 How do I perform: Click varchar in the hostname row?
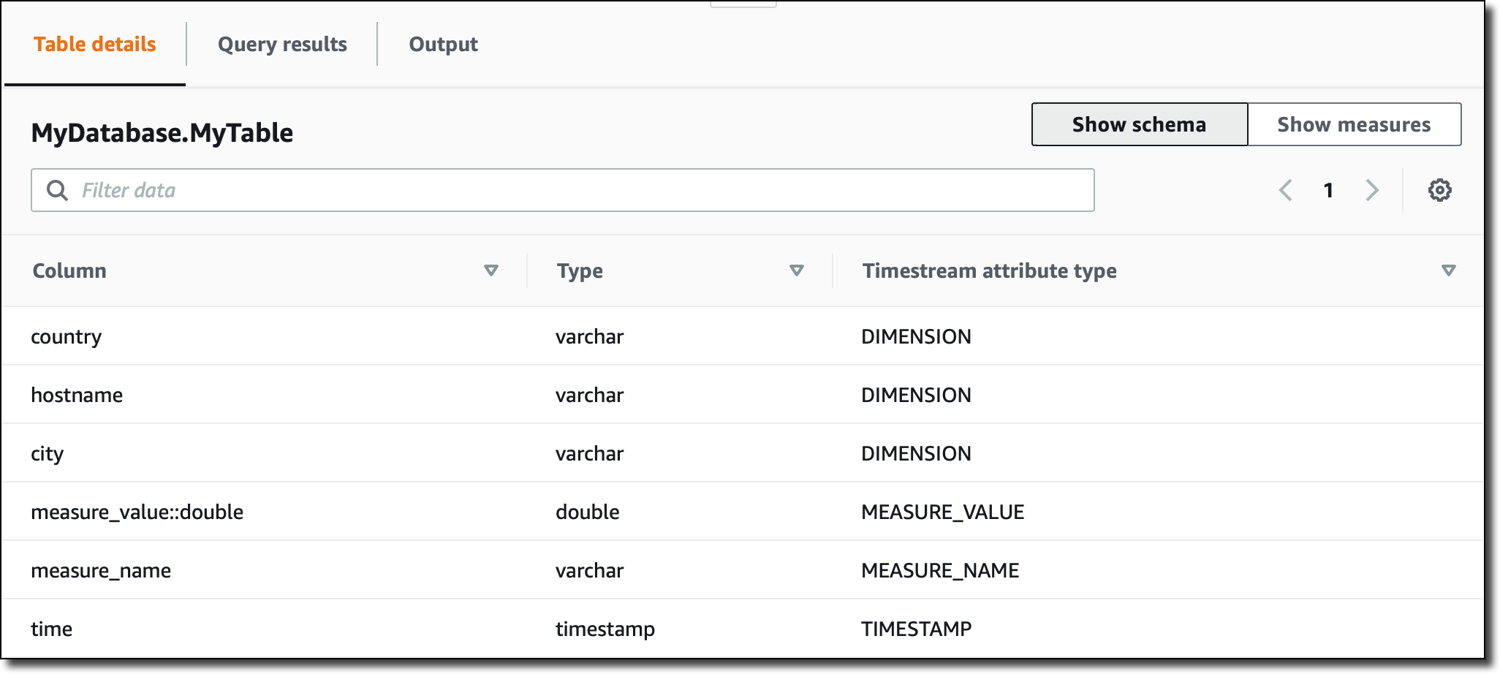click(x=590, y=395)
